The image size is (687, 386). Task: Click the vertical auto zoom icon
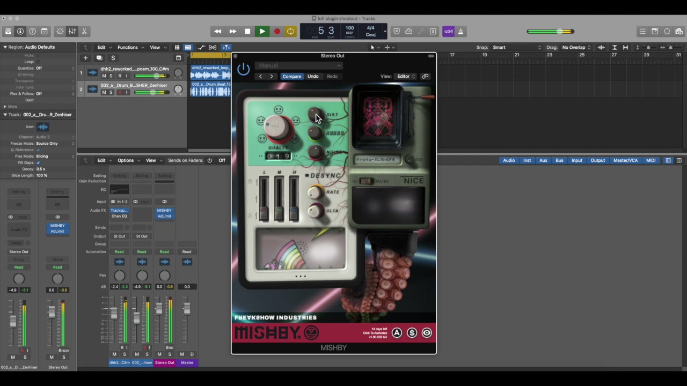(615, 47)
